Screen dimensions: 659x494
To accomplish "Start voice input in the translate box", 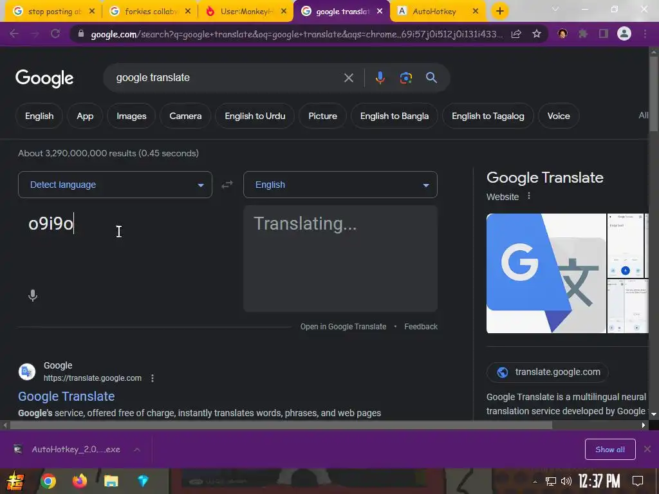I will pos(33,296).
